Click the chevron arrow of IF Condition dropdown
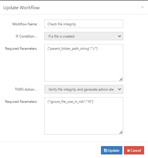148x158 pixels. point(119,36)
